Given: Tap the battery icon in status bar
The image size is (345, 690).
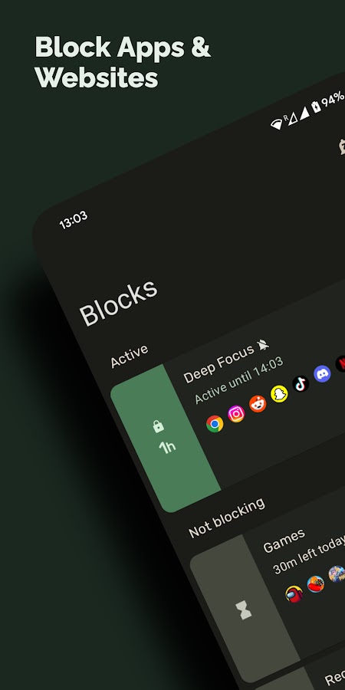Looking at the screenshot, I should click(x=316, y=107).
